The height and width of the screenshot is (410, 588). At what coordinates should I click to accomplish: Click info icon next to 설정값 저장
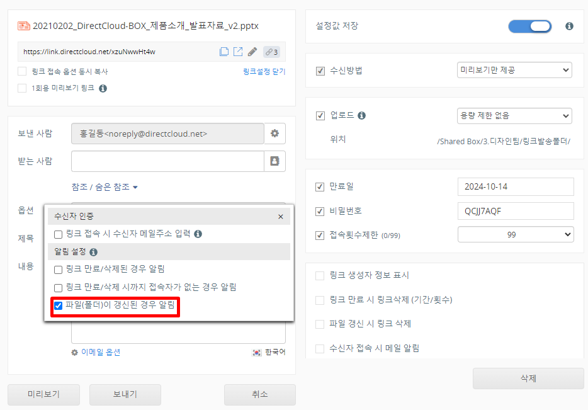coord(569,26)
